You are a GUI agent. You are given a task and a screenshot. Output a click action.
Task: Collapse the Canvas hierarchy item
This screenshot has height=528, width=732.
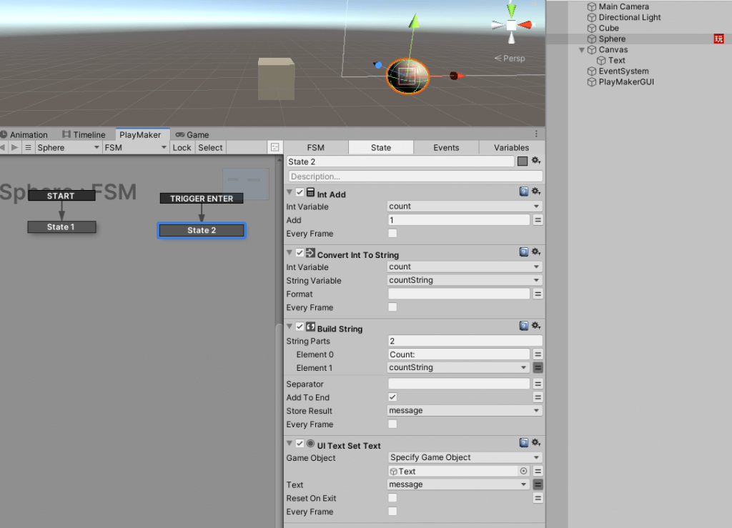tap(582, 50)
